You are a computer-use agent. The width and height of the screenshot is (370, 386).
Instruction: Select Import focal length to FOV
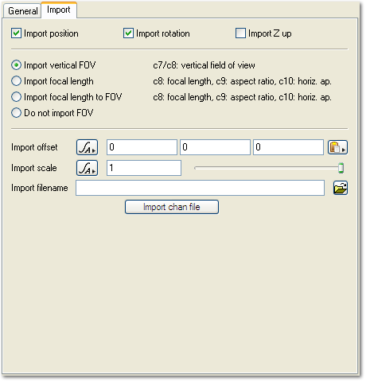click(x=17, y=98)
